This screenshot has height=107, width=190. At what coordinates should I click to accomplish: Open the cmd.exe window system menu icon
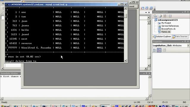[x=7, y=4]
